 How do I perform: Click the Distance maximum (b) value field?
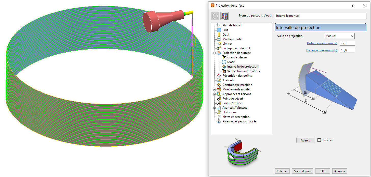(x=347, y=50)
